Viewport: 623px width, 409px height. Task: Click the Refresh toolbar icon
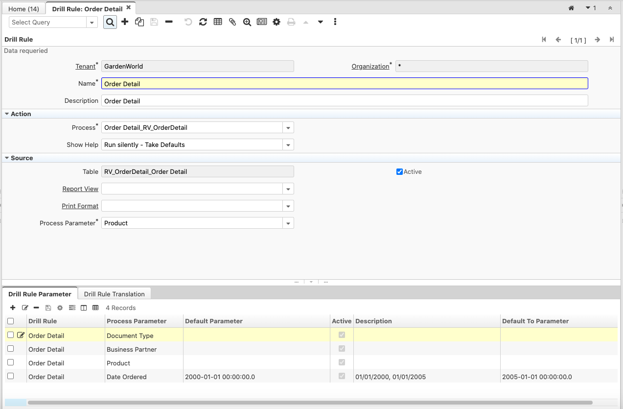pyautogui.click(x=203, y=22)
